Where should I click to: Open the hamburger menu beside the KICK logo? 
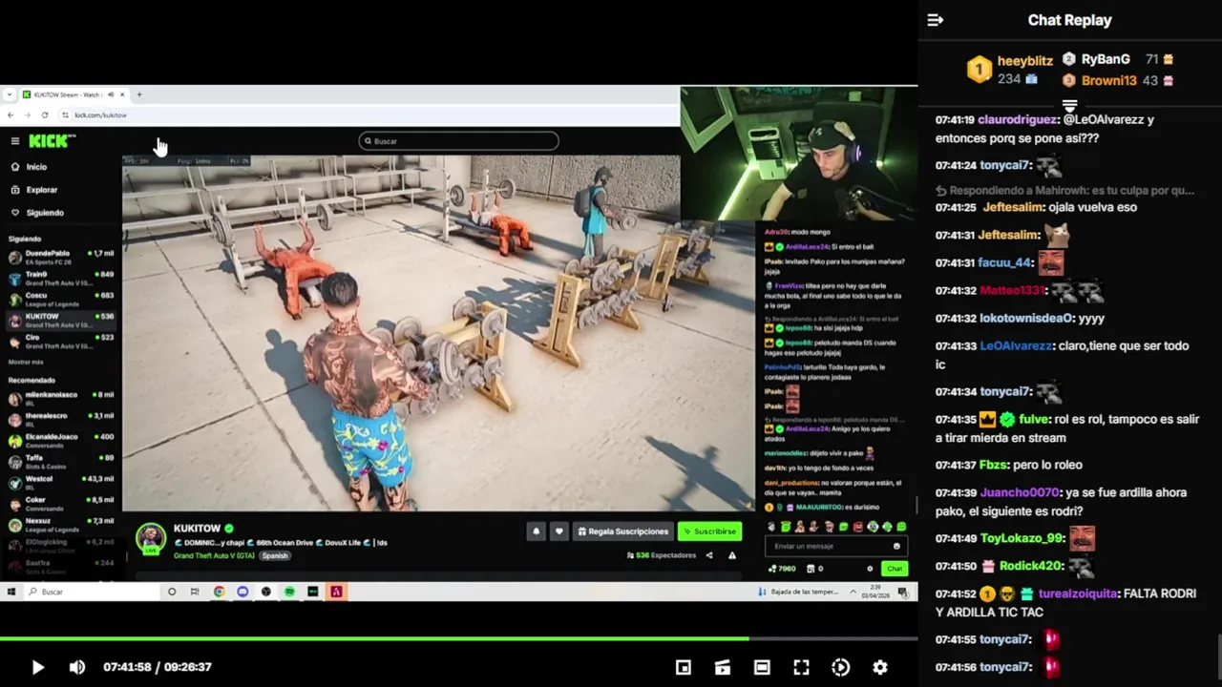click(x=15, y=141)
